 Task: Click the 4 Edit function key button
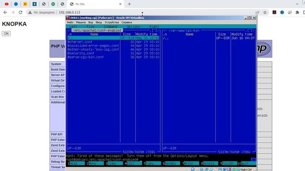tap(133, 163)
